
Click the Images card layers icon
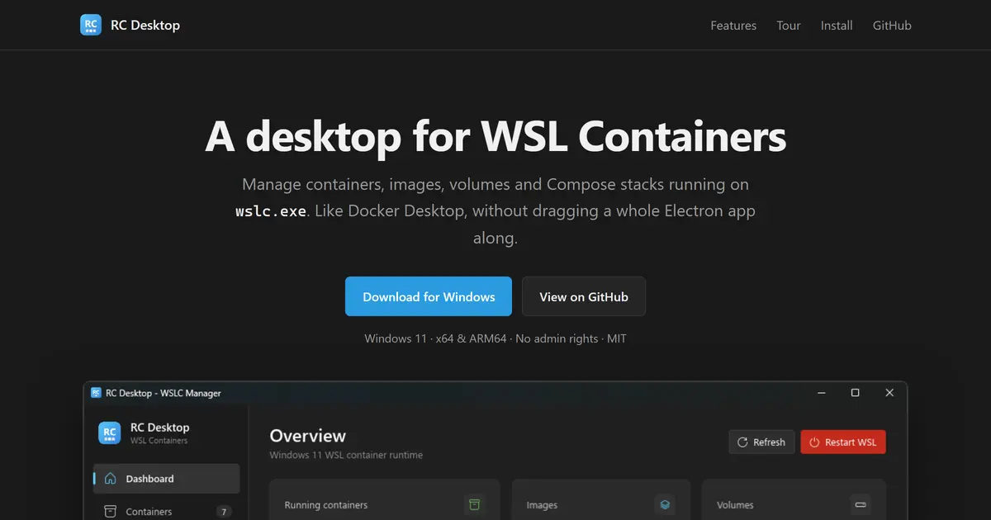tap(666, 504)
